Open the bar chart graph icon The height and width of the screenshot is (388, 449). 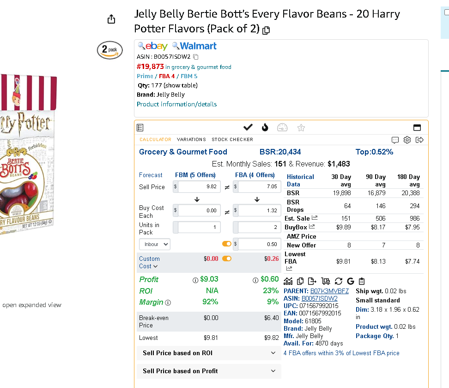click(288, 281)
